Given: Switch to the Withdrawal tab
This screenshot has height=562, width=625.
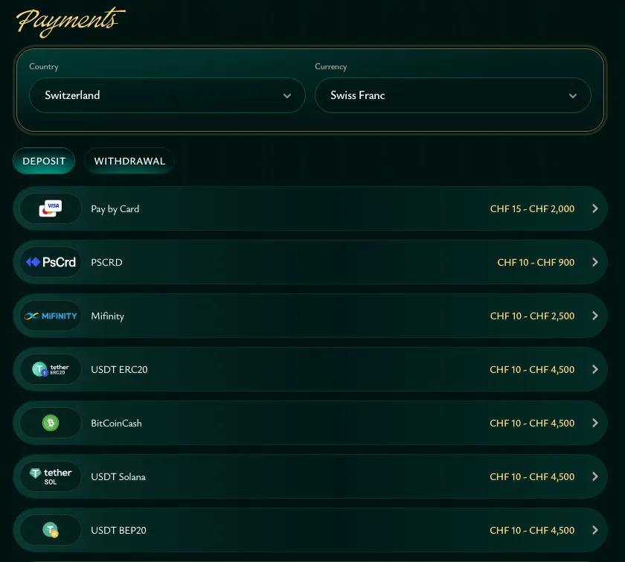Looking at the screenshot, I should (x=129, y=161).
